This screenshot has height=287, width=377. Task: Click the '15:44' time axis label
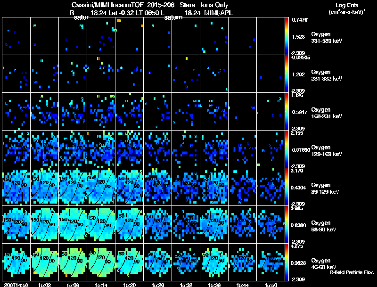[243, 285]
